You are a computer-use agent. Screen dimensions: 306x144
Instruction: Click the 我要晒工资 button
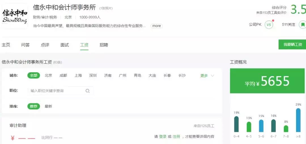(292, 45)
